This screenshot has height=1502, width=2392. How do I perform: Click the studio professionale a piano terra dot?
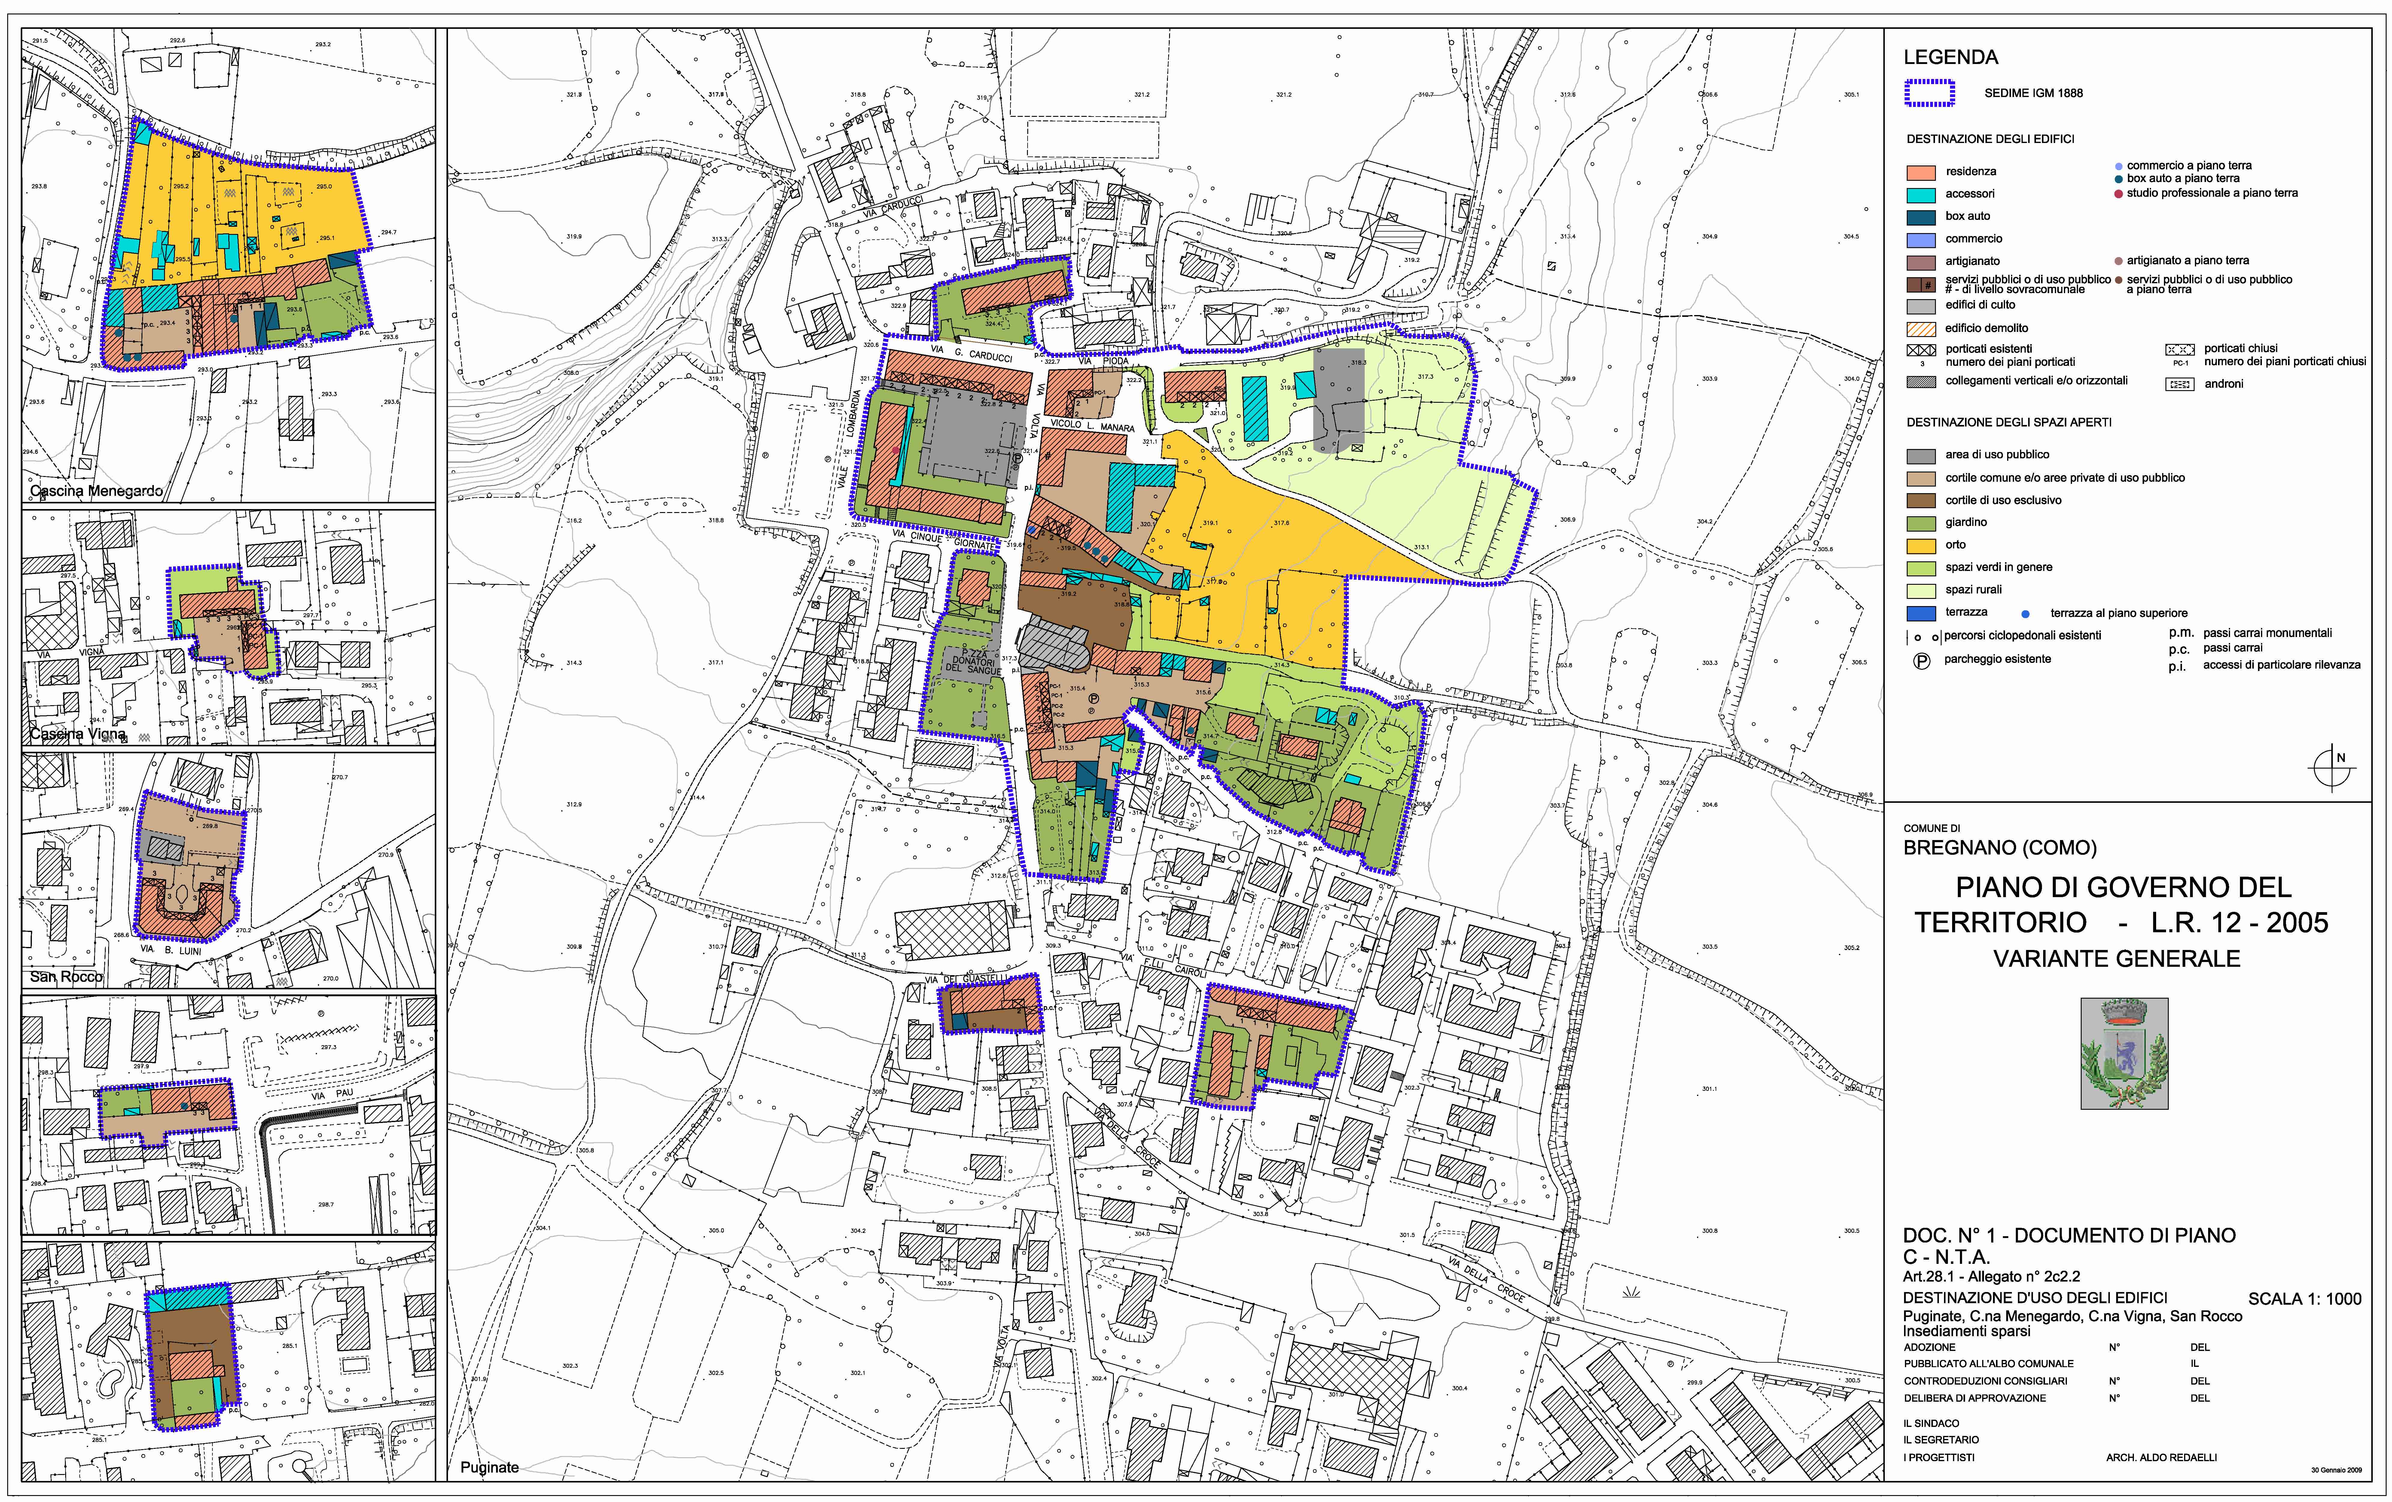click(2119, 194)
